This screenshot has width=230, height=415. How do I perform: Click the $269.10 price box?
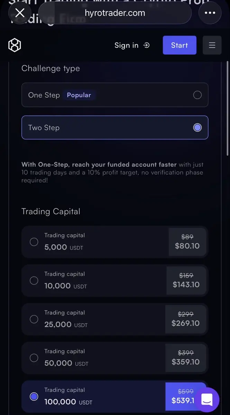(x=186, y=319)
